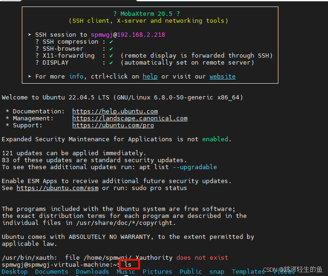Click the 'help' link in MobaXterm banner
This screenshot has height=276, width=328.
click(x=150, y=77)
